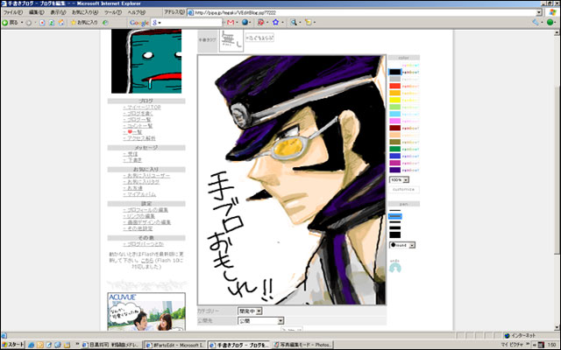This screenshot has width=561, height=350.
Task: Click the Google logo on the toolbar
Action: click(x=138, y=23)
